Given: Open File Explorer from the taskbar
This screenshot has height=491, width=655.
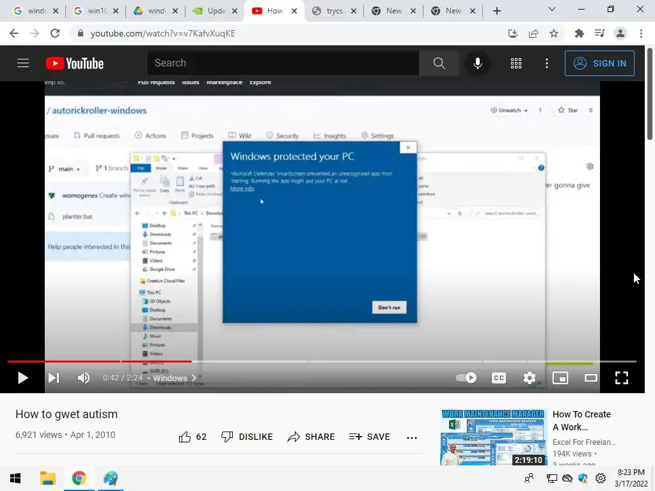Looking at the screenshot, I should pyautogui.click(x=47, y=478).
